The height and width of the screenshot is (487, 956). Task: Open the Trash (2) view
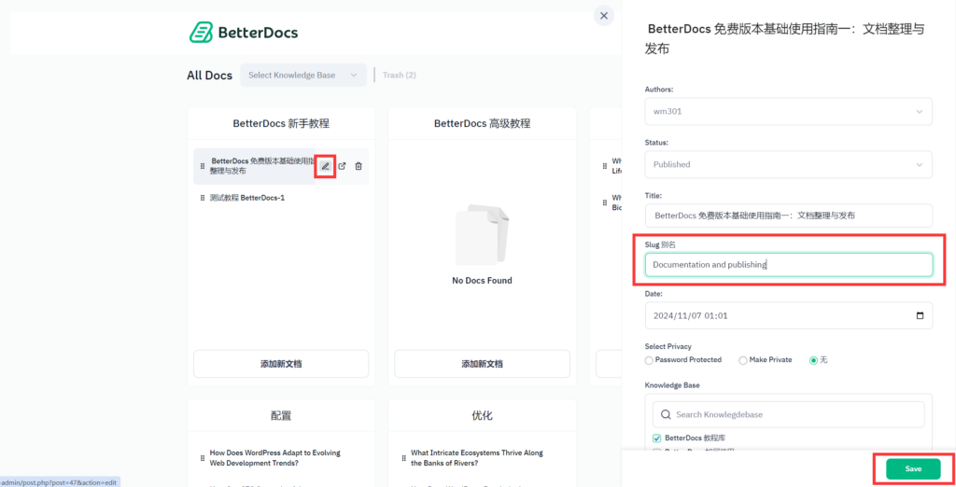pos(400,75)
